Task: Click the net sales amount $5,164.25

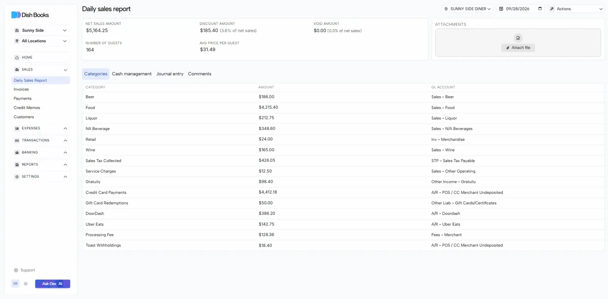Action: [97, 31]
